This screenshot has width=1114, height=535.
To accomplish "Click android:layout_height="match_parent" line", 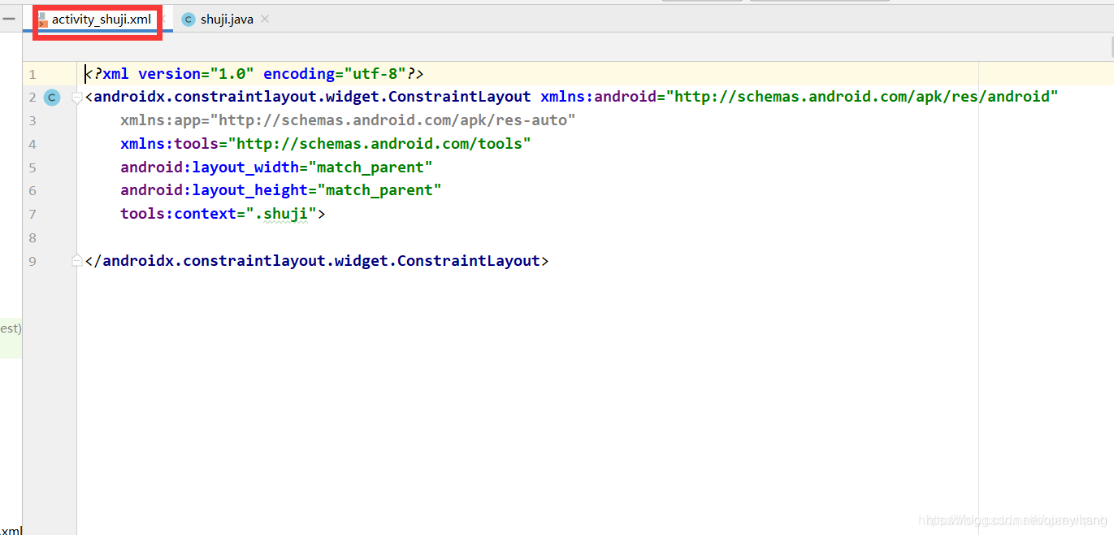I will click(x=281, y=190).
